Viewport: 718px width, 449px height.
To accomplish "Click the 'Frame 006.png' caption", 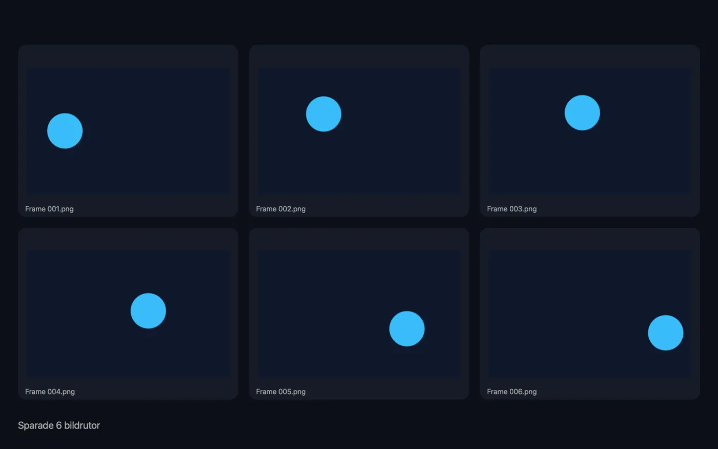I will click(x=512, y=392).
